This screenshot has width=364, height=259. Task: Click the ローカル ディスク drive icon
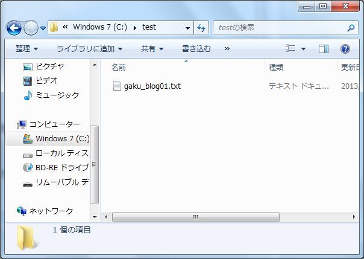tap(28, 155)
